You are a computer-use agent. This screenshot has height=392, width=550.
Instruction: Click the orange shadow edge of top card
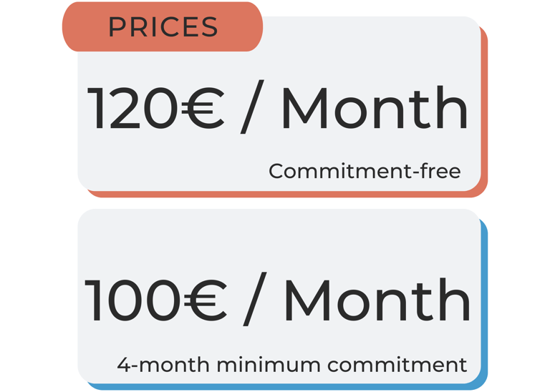click(x=484, y=107)
